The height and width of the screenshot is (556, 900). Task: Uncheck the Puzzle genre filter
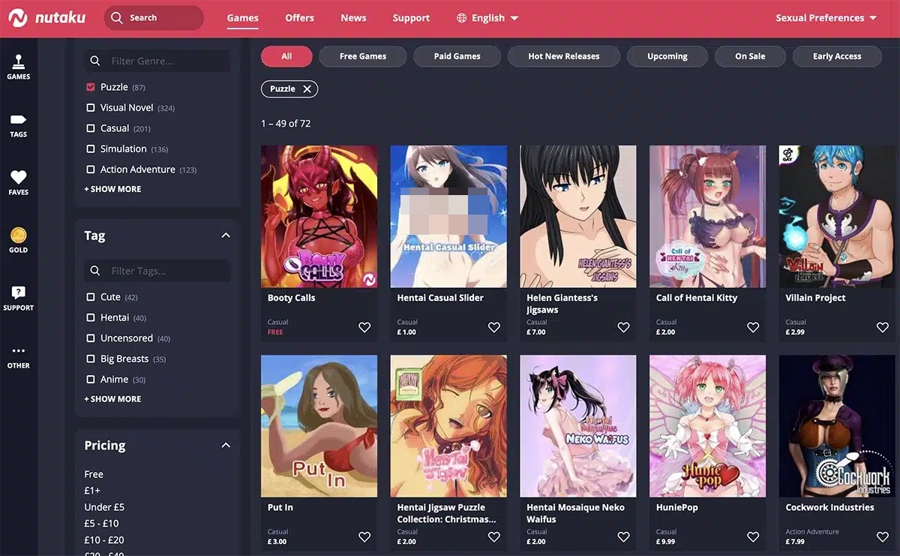(89, 86)
